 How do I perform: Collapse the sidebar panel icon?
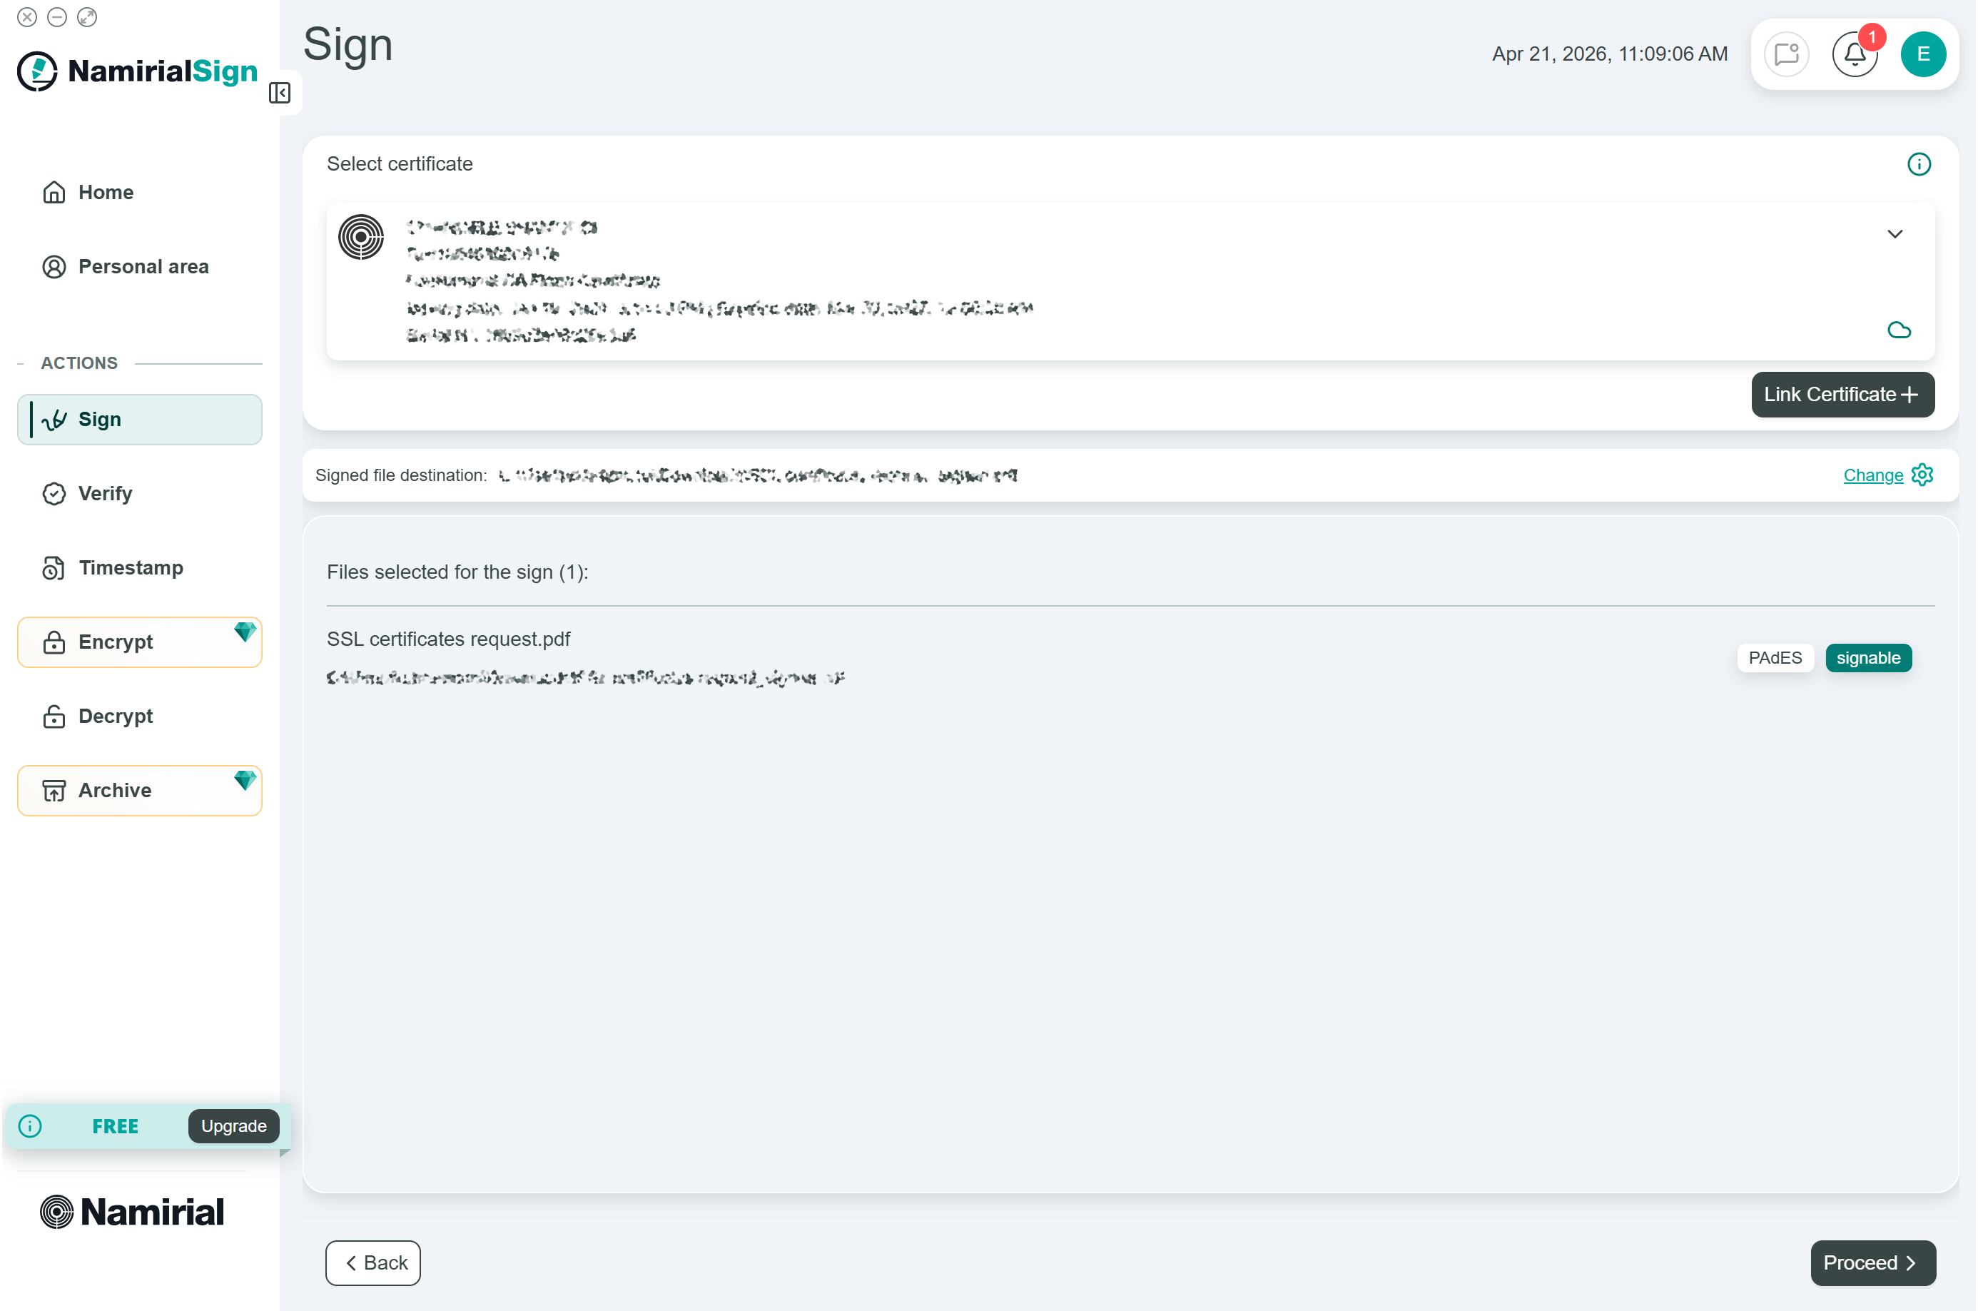pyautogui.click(x=279, y=93)
